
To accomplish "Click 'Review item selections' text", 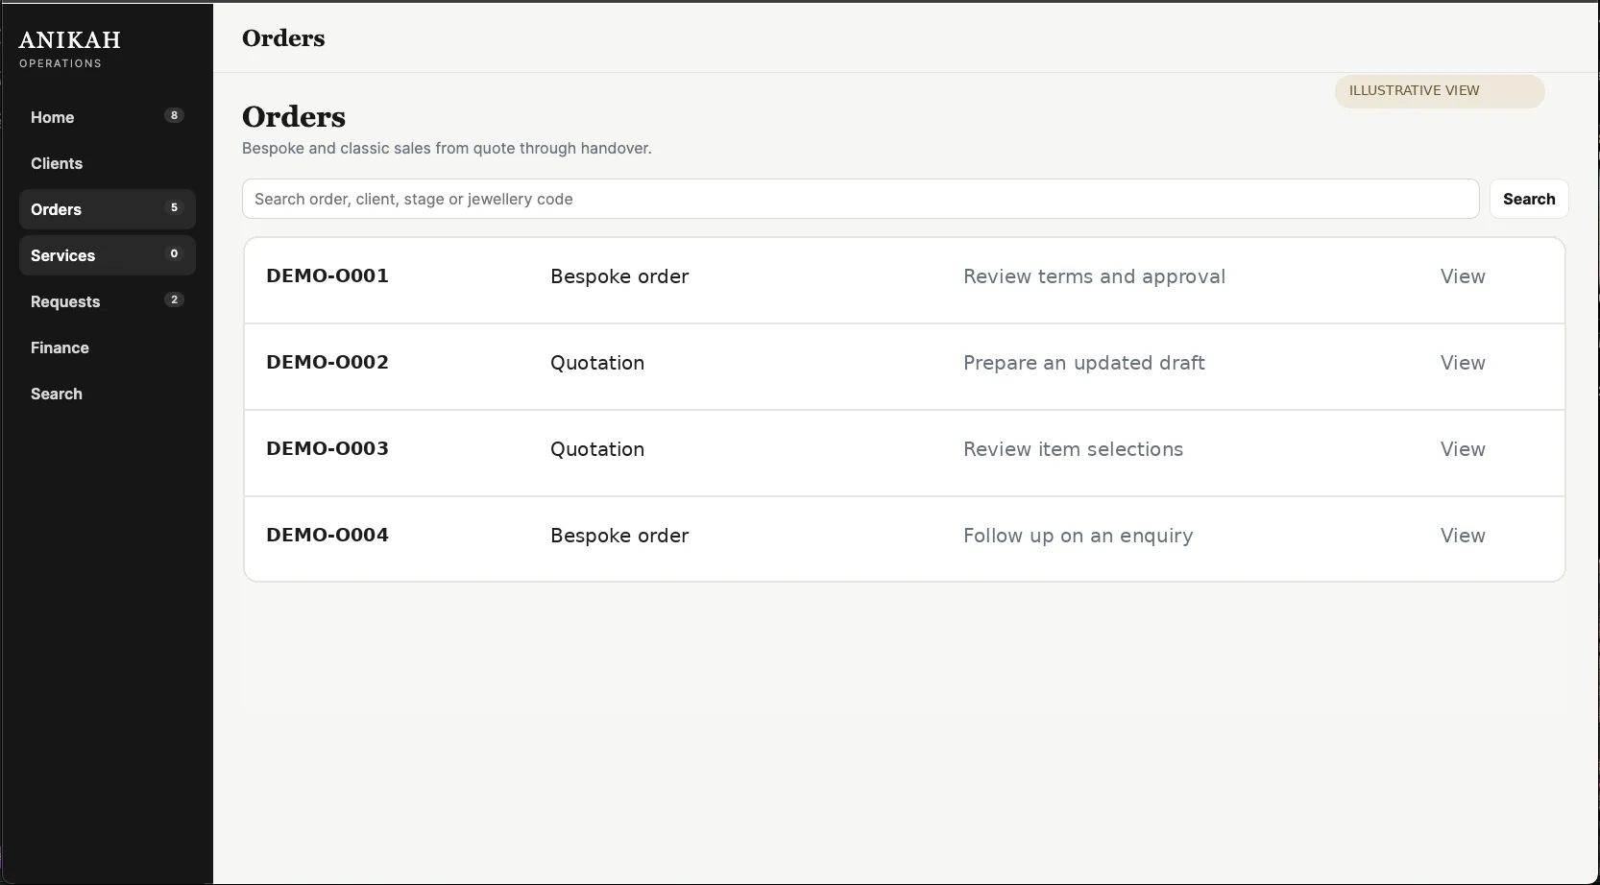I will pyautogui.click(x=1073, y=449).
